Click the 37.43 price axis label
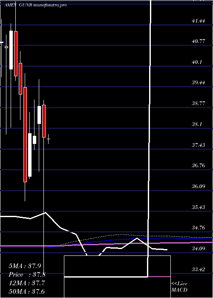The image size is (213, 298). 199,145
